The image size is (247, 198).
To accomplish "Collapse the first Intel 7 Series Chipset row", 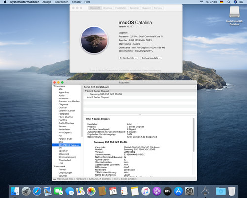I will click(86, 91).
